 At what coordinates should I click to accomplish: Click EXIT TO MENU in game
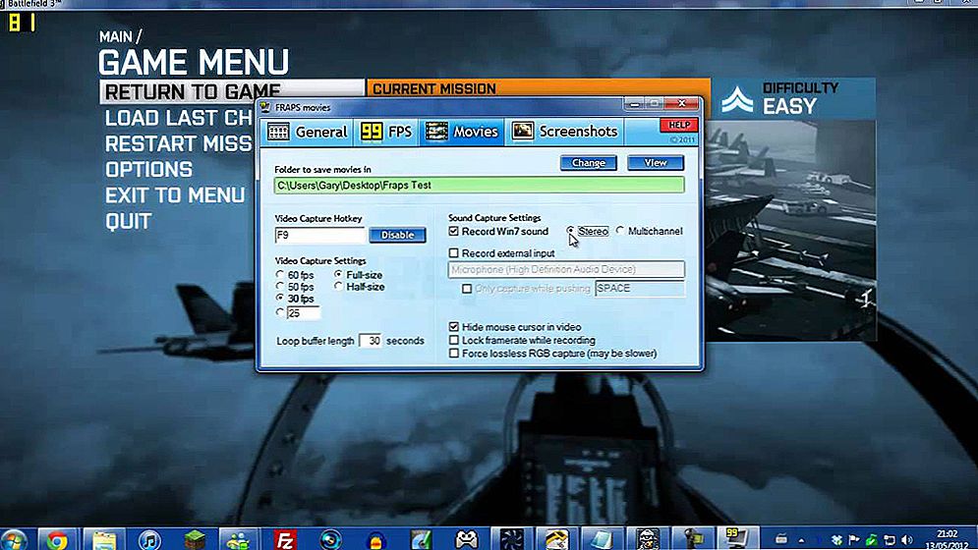(175, 195)
